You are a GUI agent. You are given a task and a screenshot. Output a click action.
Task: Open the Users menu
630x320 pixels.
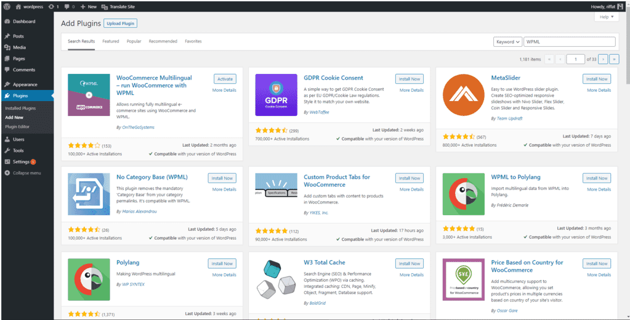click(x=27, y=139)
